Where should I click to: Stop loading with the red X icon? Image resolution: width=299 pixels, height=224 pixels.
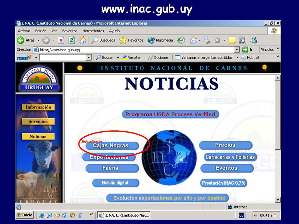click(x=61, y=40)
